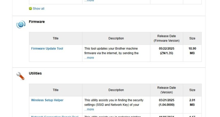Click the Title column header in Firmware table
The width and height of the screenshot is (220, 117).
tap(56, 39)
